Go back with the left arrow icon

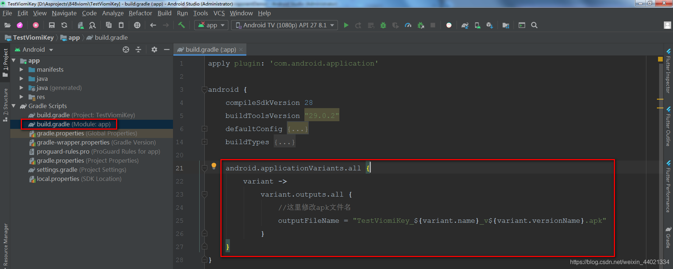(153, 25)
